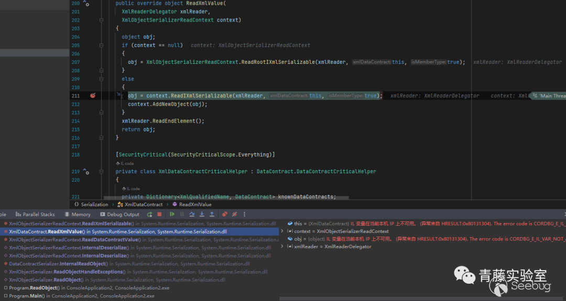Toggle the breakpoint on line 211
The image size is (566, 301).
click(x=92, y=96)
